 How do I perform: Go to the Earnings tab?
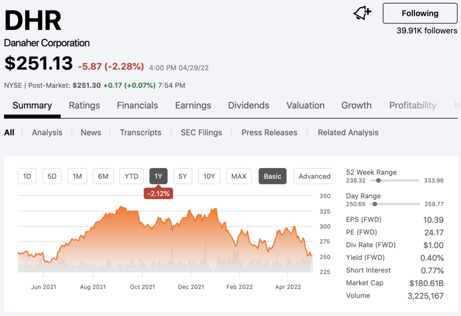tap(193, 105)
